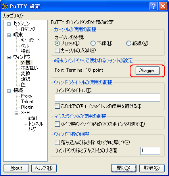Select SSH in the category tree
Screen dimensions: 169x176
tap(25, 113)
